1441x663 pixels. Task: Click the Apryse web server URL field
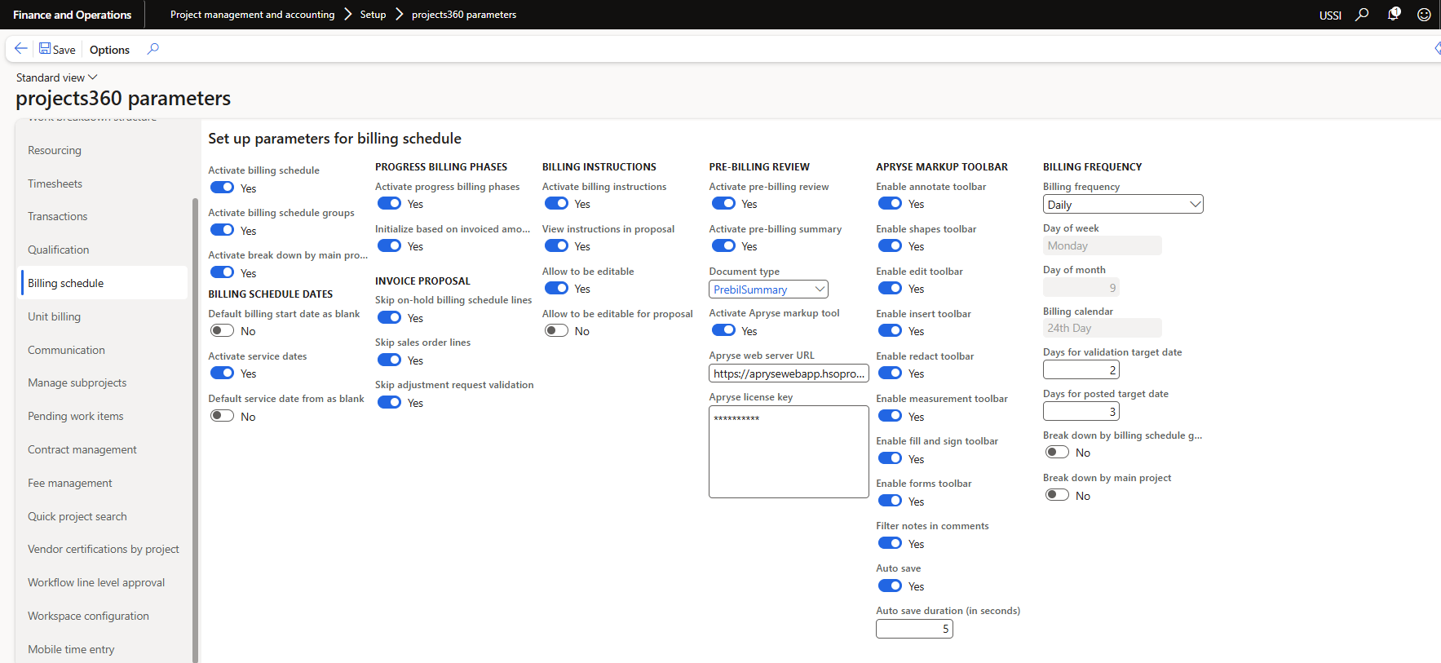[x=788, y=373]
